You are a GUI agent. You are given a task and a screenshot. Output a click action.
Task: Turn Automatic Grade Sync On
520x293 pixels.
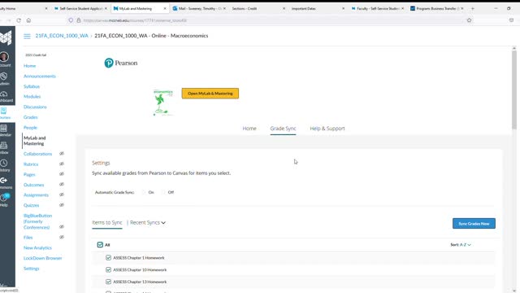(144, 192)
